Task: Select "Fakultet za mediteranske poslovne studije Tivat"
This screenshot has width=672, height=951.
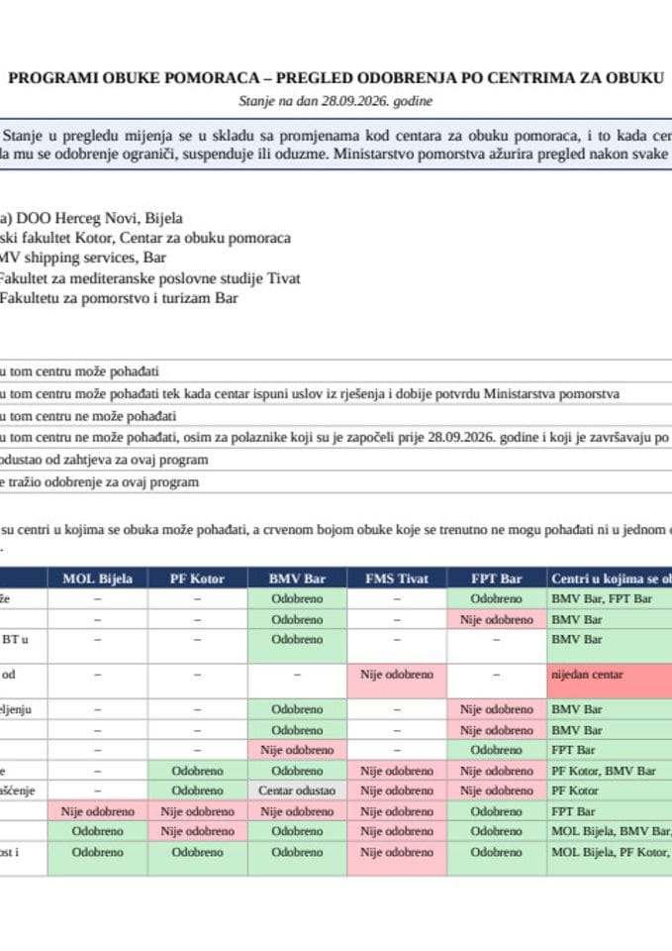Action: [150, 278]
